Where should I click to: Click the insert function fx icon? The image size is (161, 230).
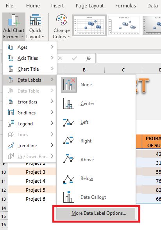pyautogui.click(x=88, y=58)
